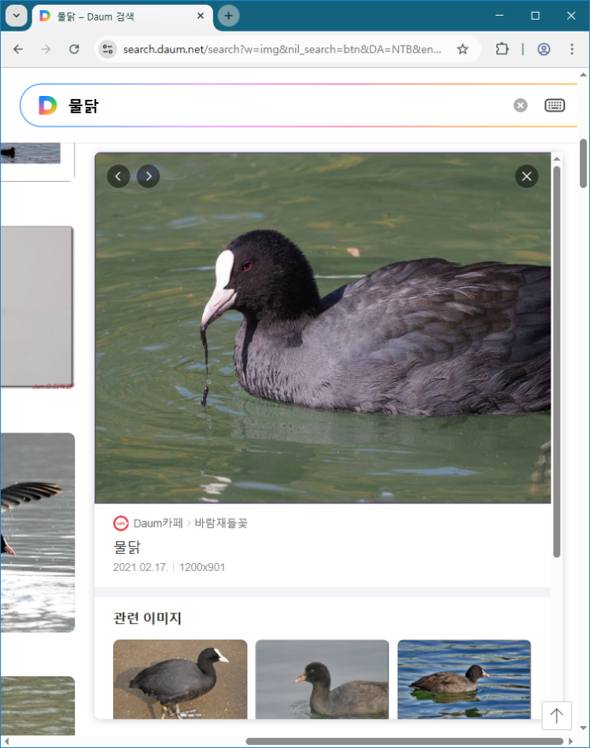The image size is (590, 748).
Task: Show previous image in viewer
Action: (x=118, y=176)
